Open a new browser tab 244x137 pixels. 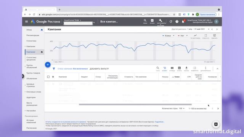coord(59,10)
